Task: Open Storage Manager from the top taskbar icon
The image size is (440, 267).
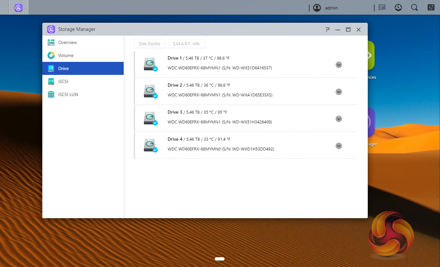Action: 19,8
